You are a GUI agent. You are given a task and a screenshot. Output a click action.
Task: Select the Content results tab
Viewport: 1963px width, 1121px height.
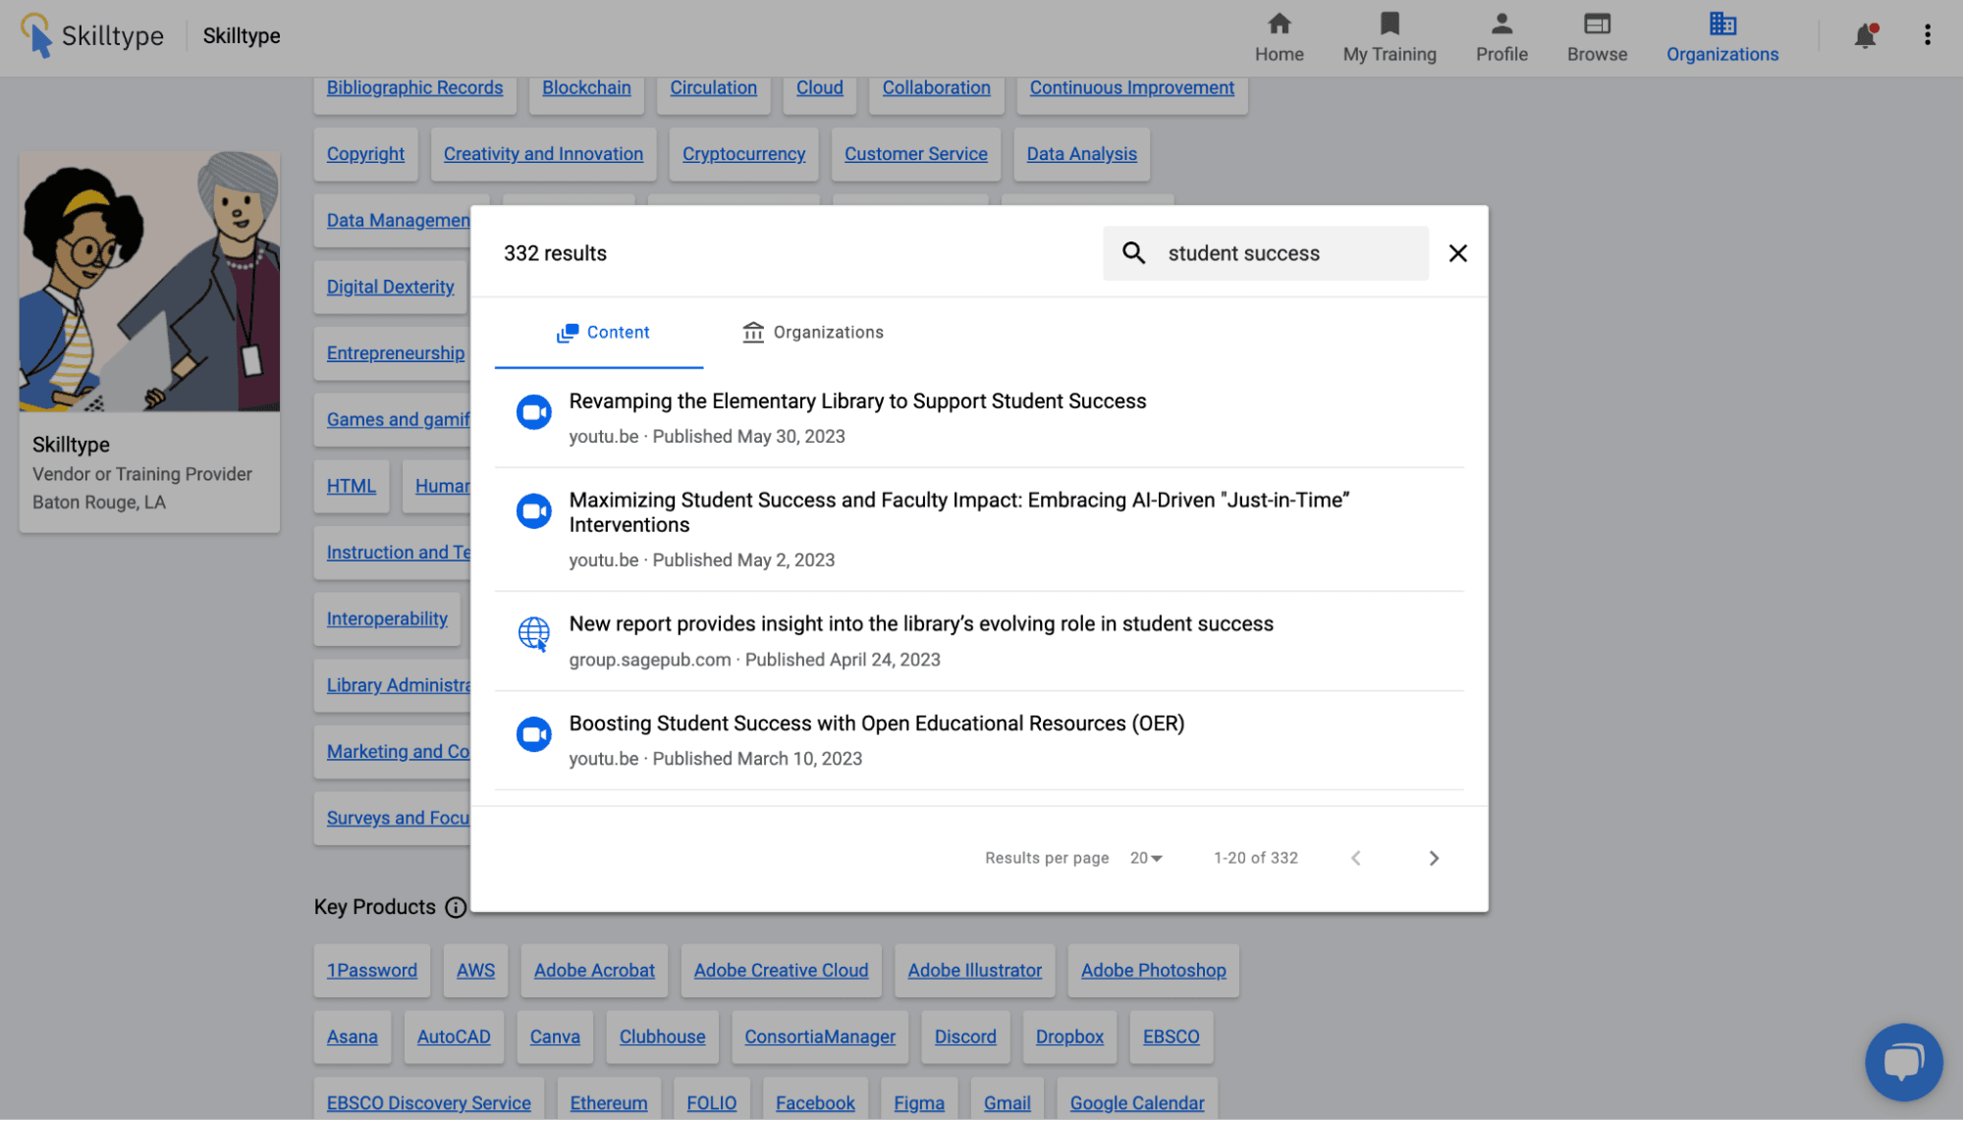[602, 333]
